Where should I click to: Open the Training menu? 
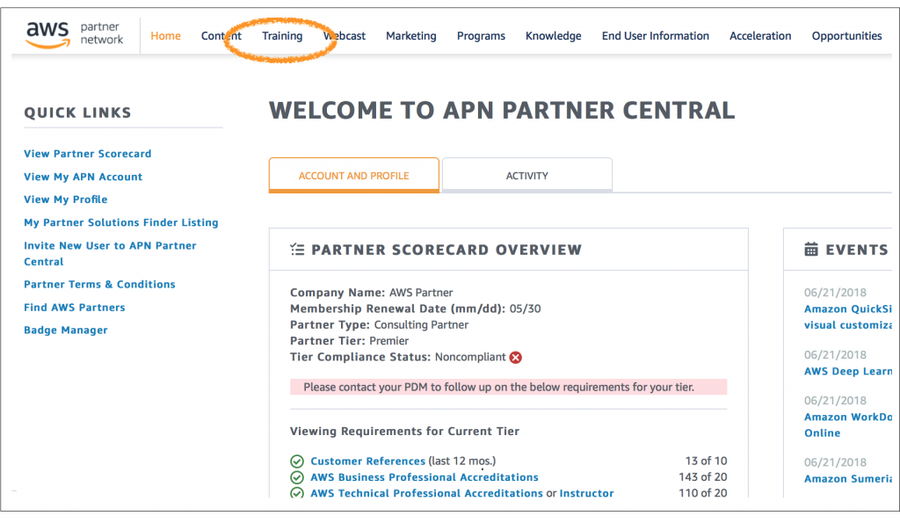tap(282, 36)
